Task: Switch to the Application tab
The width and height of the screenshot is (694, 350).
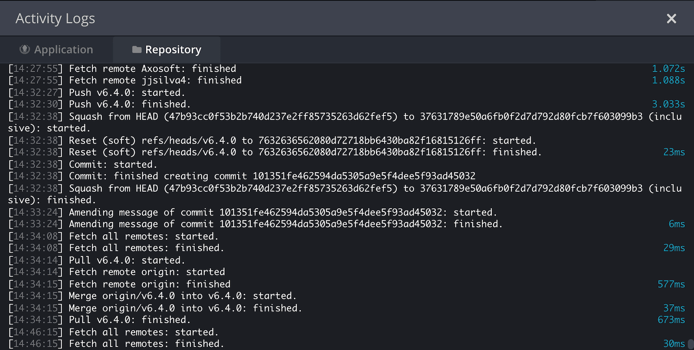Action: [x=57, y=49]
